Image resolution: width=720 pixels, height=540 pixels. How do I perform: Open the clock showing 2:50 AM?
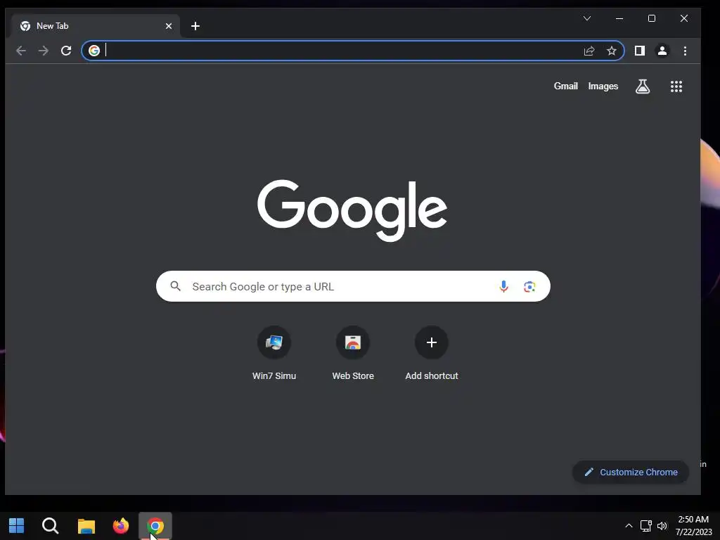coord(693,526)
